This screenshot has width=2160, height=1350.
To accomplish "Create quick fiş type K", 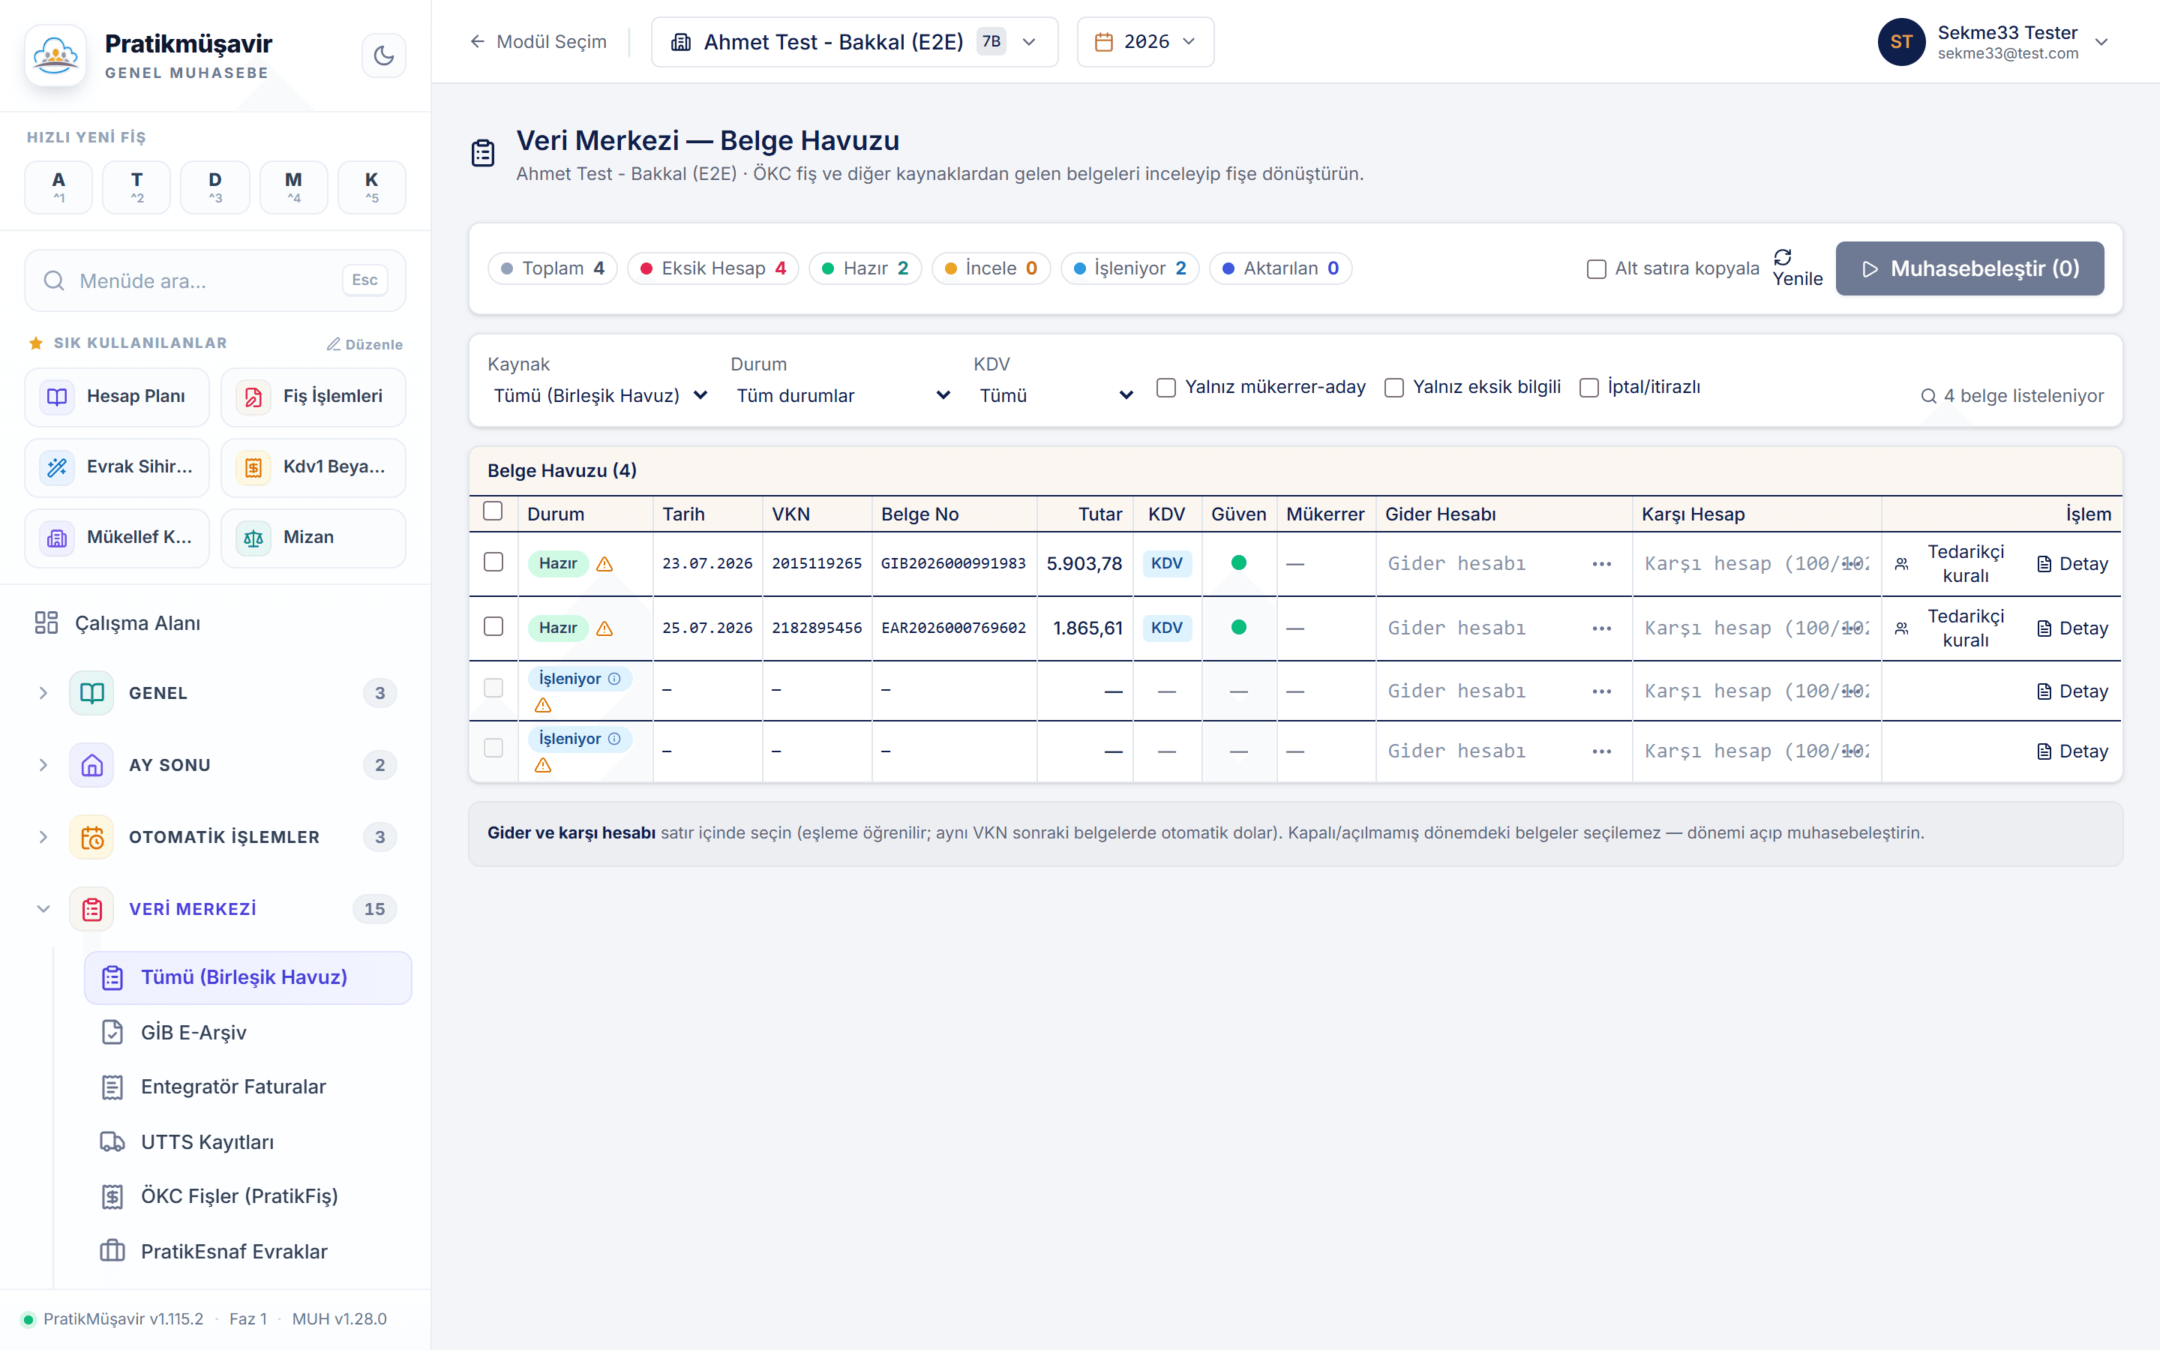I will point(371,187).
